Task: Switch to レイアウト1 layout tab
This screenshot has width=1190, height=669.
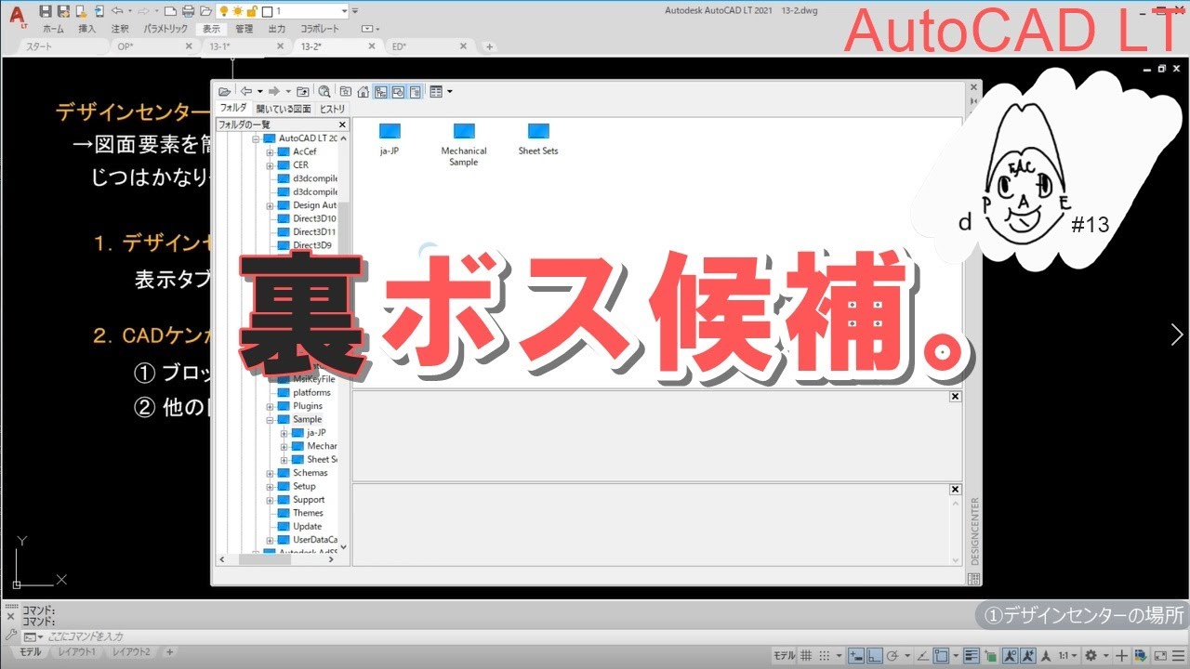Action: point(77,652)
